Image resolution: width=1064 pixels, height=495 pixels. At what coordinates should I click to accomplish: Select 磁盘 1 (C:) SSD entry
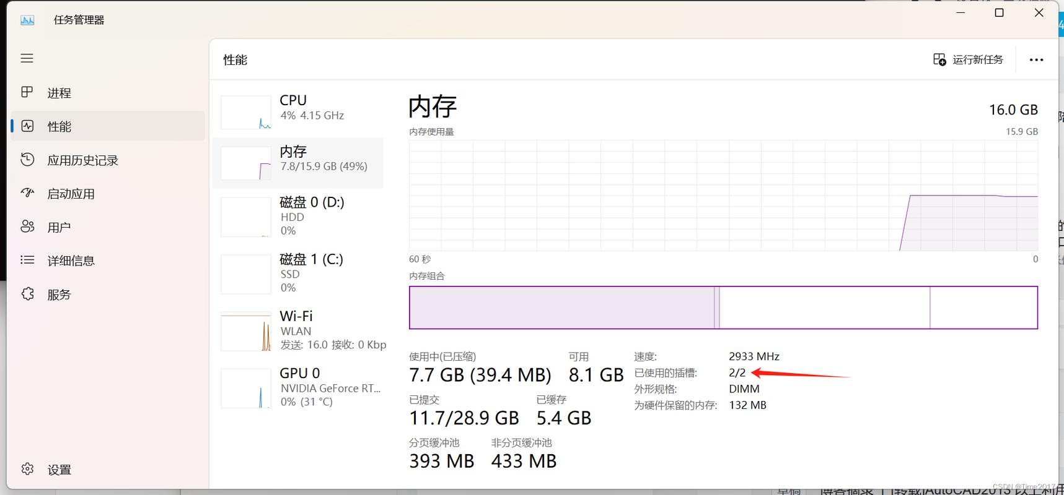(x=301, y=273)
